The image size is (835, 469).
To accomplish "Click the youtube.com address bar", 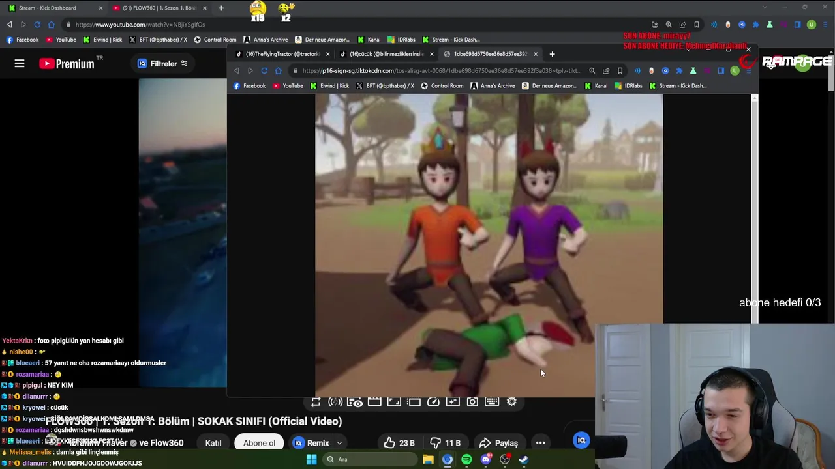I will 359,24.
